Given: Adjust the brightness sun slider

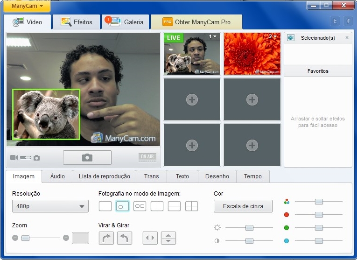Looking at the screenshot, I should coord(249,228).
